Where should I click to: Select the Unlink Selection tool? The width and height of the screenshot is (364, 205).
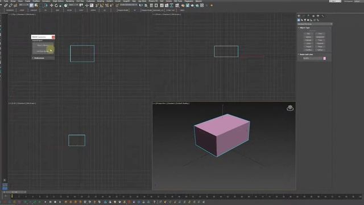pyautogui.click(x=11, y=5)
